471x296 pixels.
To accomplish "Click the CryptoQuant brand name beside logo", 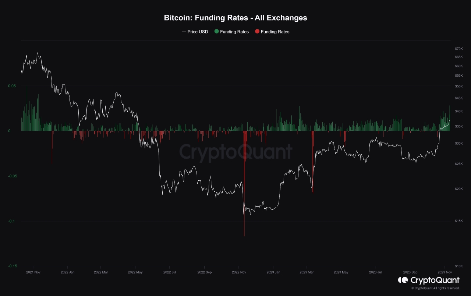I will click(435, 280).
